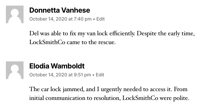The image size is (203, 109).
Task: Click the text "The car lock jammed"
Action: pos(56,89)
